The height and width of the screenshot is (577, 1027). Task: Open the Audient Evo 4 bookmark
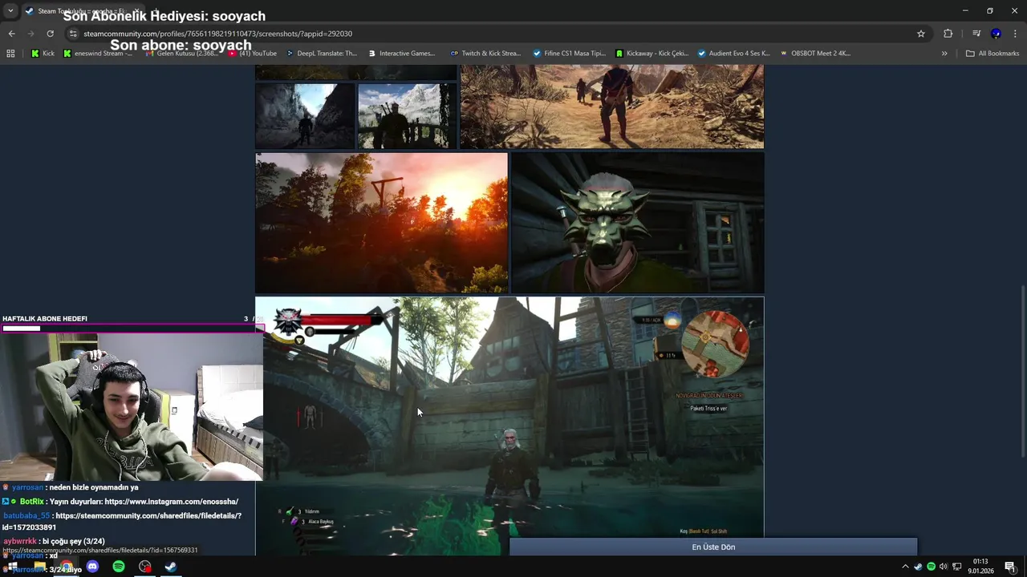pyautogui.click(x=734, y=54)
